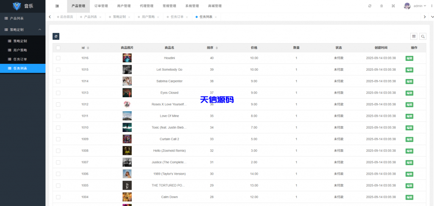This screenshot has height=206, width=434.
Task: Check the row 1011 checkbox
Action: (x=58, y=116)
